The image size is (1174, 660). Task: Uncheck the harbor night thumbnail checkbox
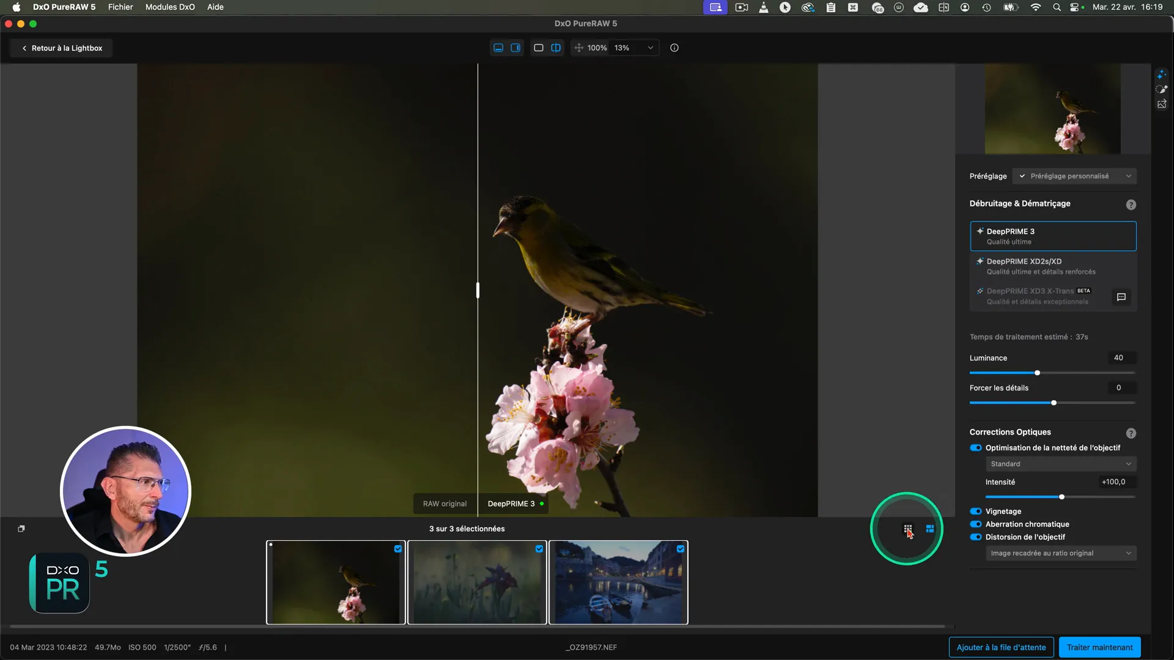click(x=681, y=549)
